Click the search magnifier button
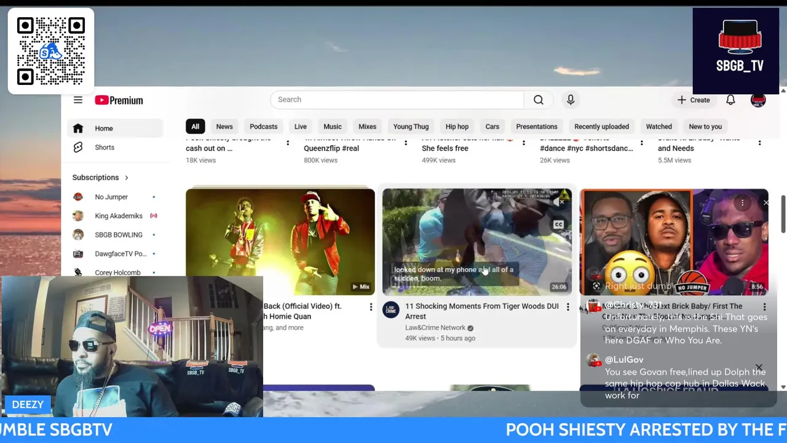The width and height of the screenshot is (787, 443). pos(539,100)
